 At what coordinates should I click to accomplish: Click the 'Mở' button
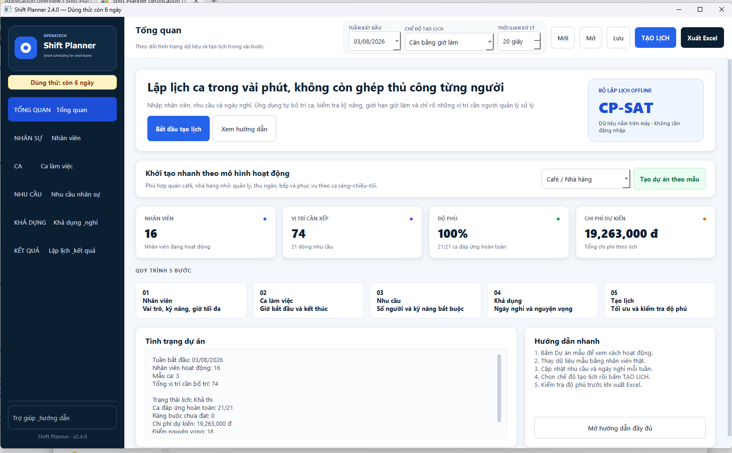coord(591,38)
